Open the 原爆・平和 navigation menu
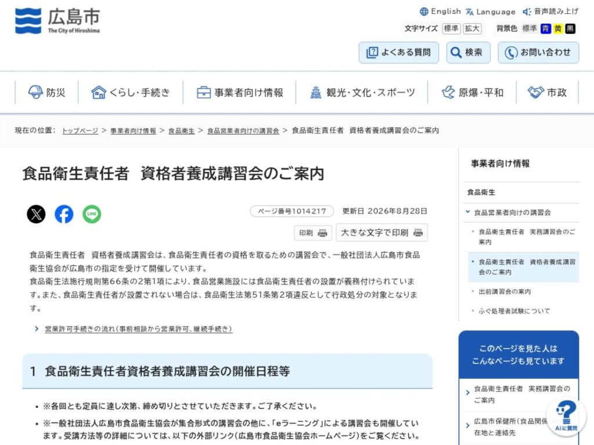This screenshot has width=594, height=445. [x=472, y=92]
